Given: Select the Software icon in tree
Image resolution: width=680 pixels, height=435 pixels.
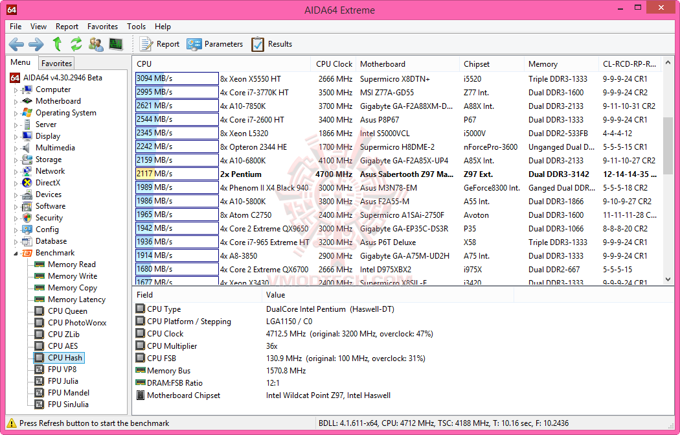Looking at the screenshot, I should [x=27, y=206].
